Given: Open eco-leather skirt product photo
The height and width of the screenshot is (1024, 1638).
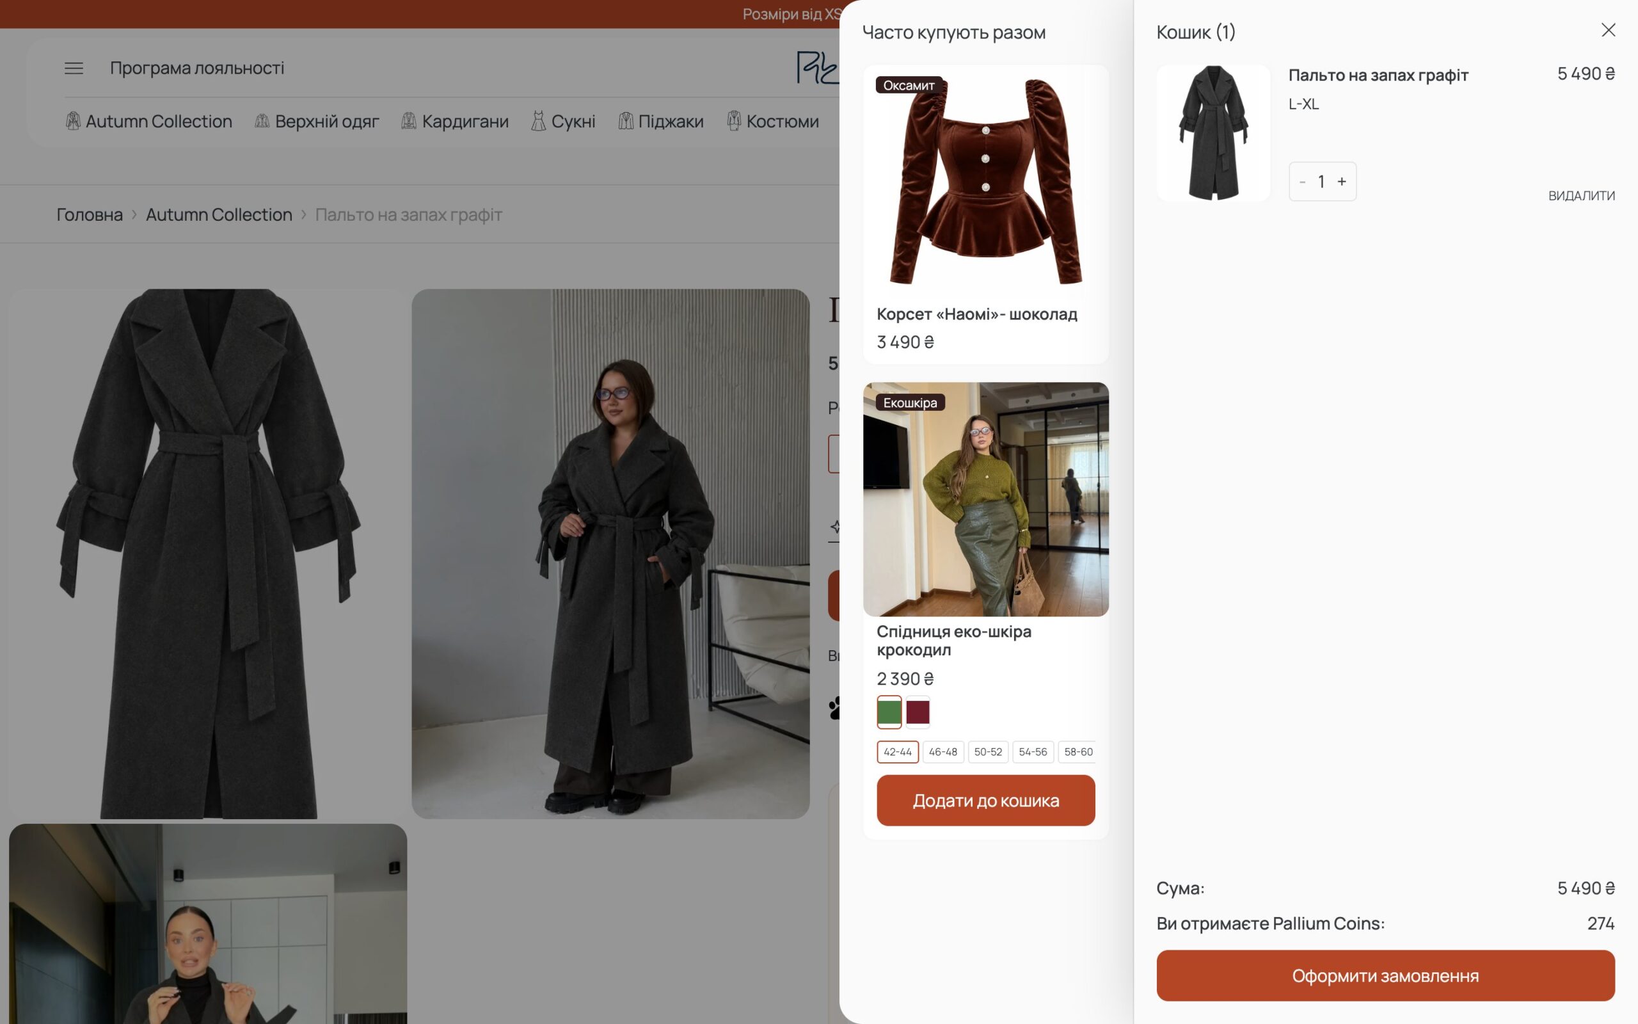Looking at the screenshot, I should pyautogui.click(x=985, y=499).
